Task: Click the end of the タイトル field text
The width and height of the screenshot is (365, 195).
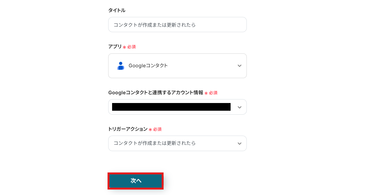Action: 196,25
